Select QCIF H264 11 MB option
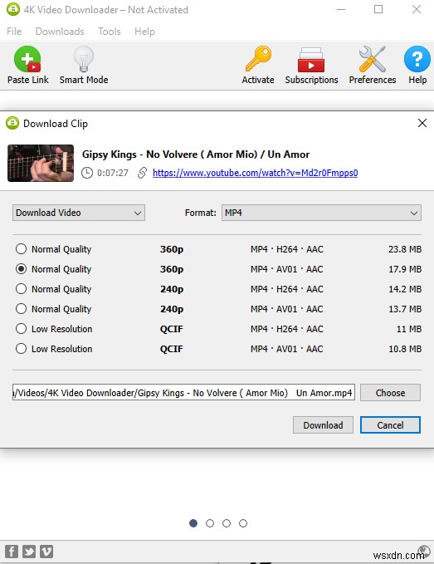434x564 pixels. point(22,329)
